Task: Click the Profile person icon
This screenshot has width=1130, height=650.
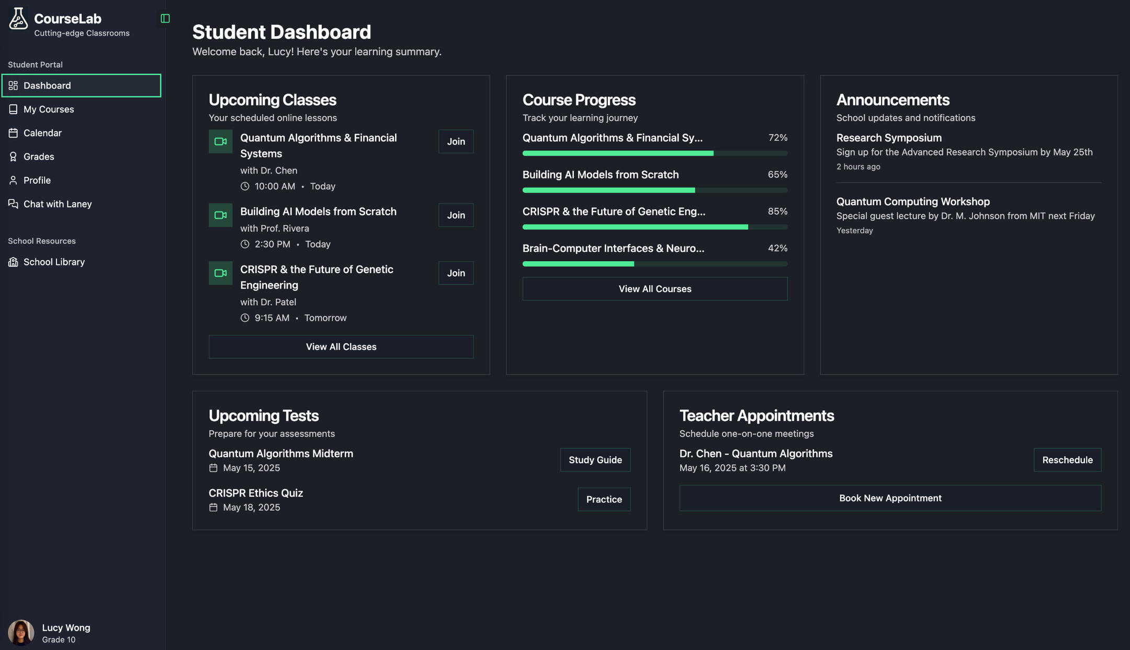Action: click(13, 181)
